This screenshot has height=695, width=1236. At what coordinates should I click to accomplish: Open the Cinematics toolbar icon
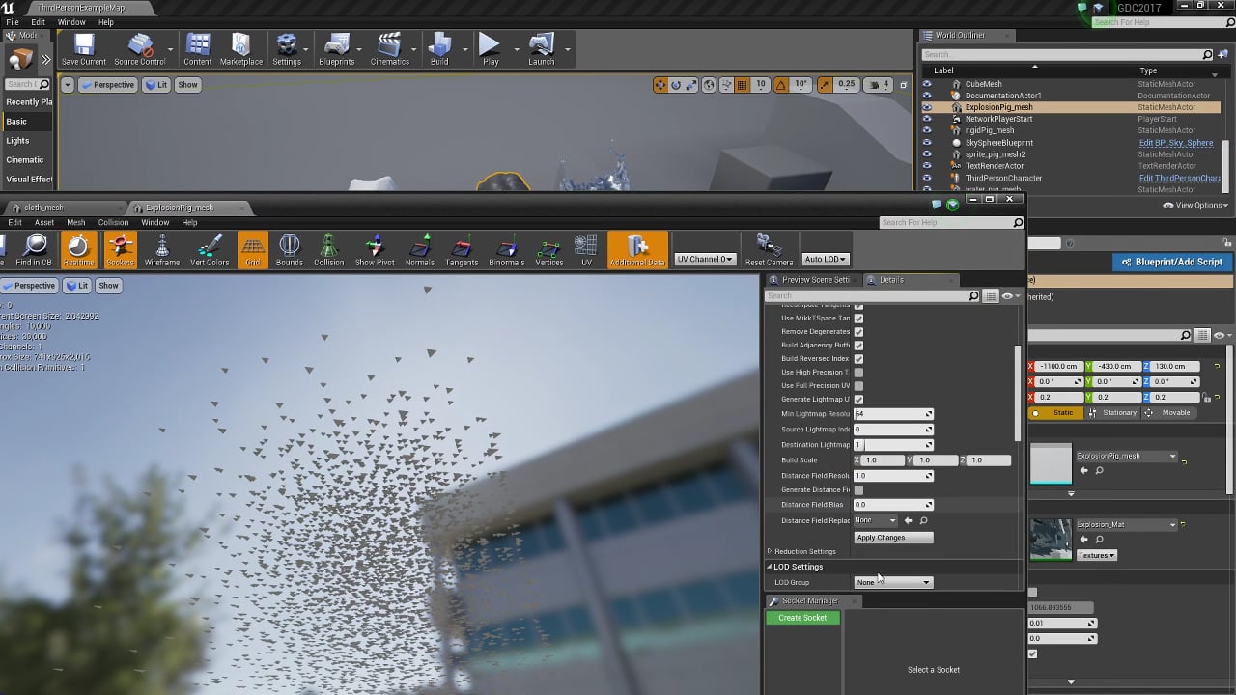[390, 49]
